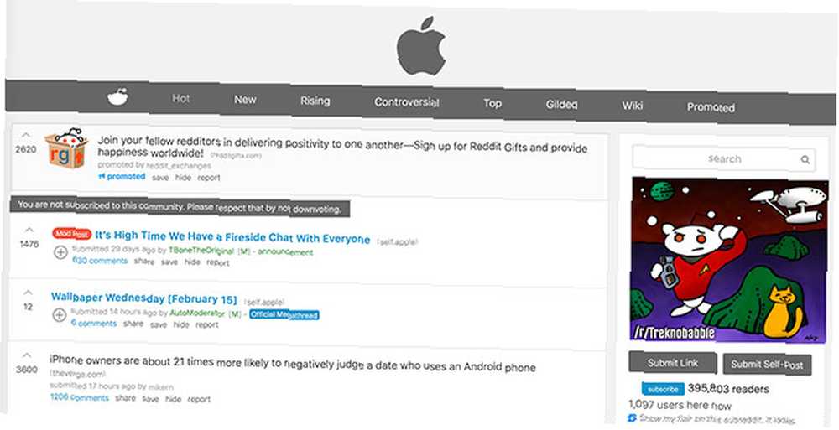839x430 pixels.
Task: Report the Fireside Chat post
Action: (218, 262)
